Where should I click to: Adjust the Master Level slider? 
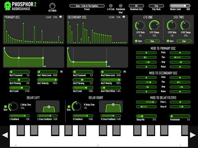coord(180,6)
